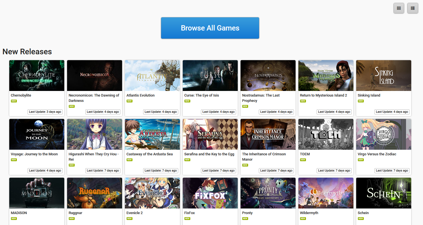Click the Higurashi When They Cry Hou - Rei title
Image resolution: width=423 pixels, height=225 pixels.
[x=94, y=157]
